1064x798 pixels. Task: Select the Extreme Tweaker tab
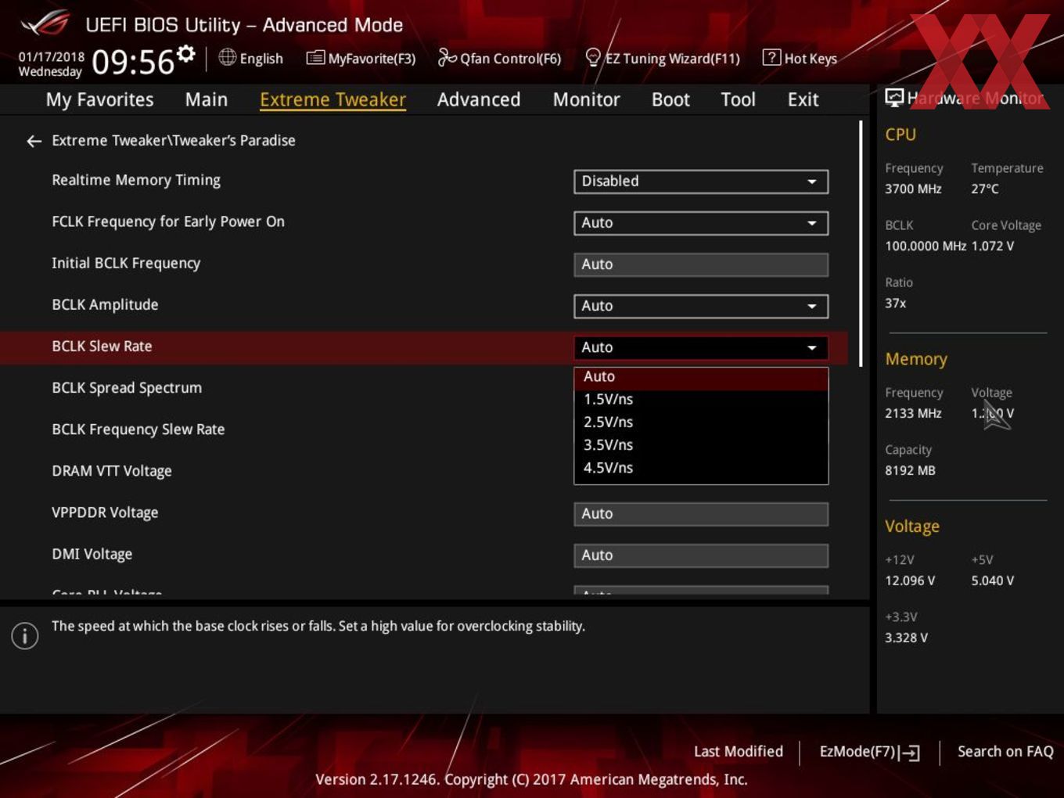click(332, 99)
